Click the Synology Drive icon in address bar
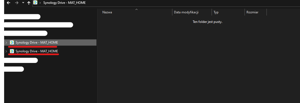Image resolution: width=300 pixels, height=103 pixels. point(35,3)
